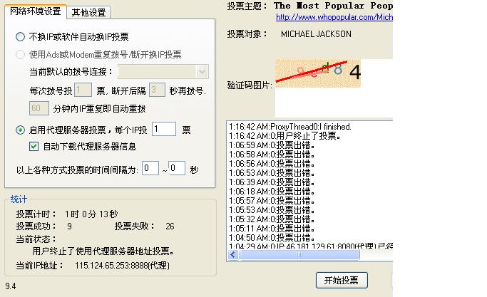Choose 启用代理服务器投票 radio option
Screen dimensions: 487x297
pyautogui.click(x=20, y=130)
